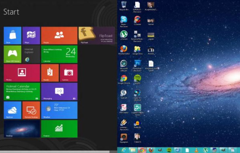The image size is (240, 153).
Task: Open the Calendar tile showing 24
Action: tap(59, 54)
